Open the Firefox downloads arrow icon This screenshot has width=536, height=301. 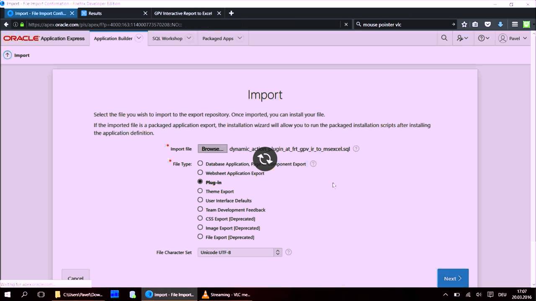[x=500, y=24]
